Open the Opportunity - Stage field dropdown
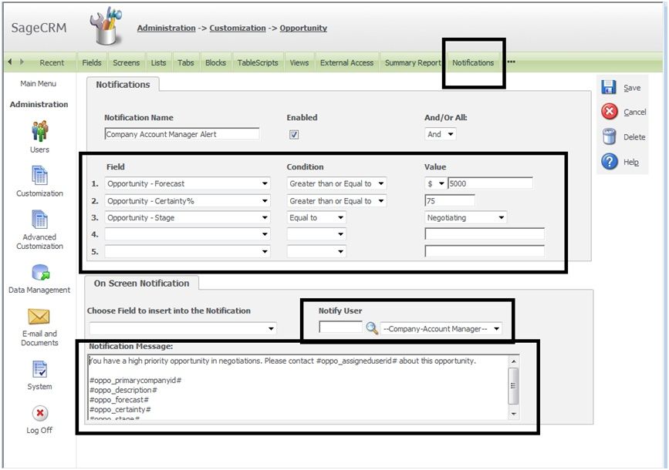This screenshot has width=669, height=470. [188, 218]
